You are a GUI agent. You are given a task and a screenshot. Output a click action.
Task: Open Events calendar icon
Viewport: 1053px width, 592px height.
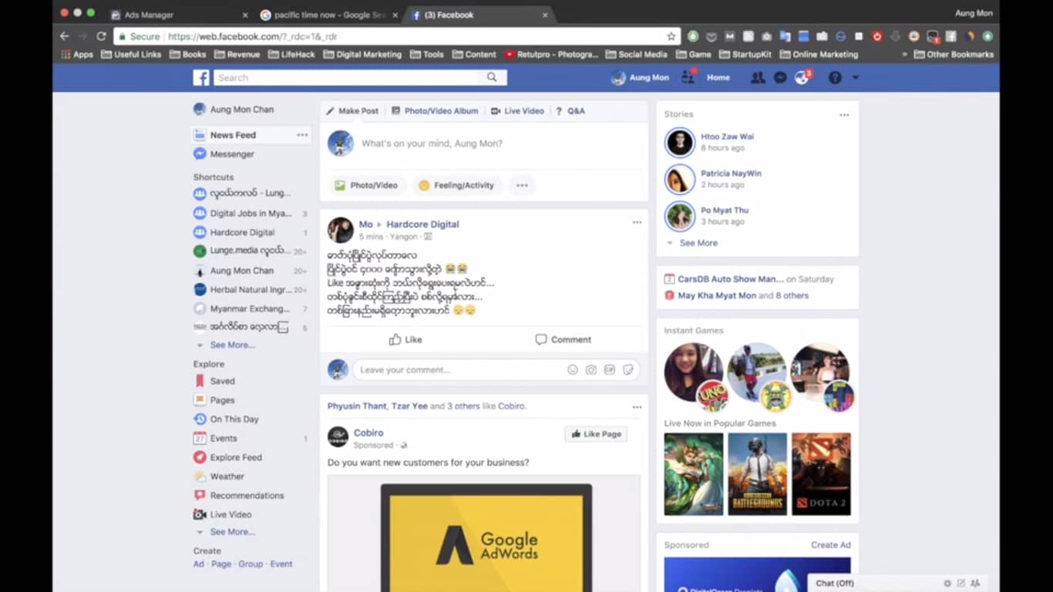pyautogui.click(x=200, y=439)
